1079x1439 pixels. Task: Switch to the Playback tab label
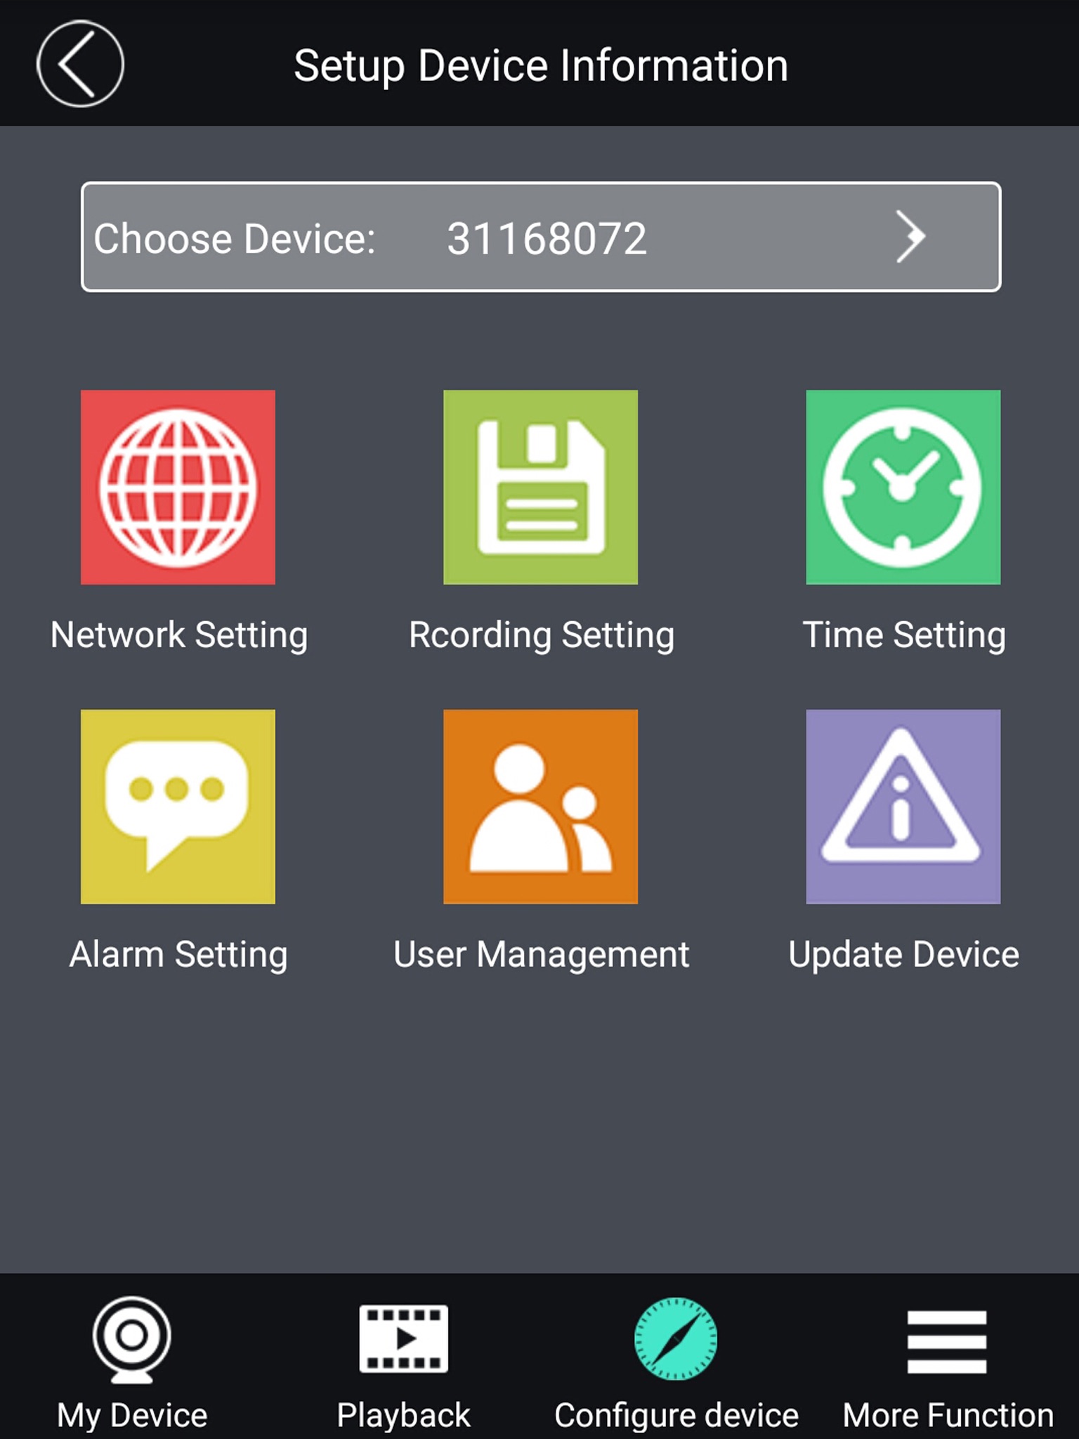click(404, 1415)
